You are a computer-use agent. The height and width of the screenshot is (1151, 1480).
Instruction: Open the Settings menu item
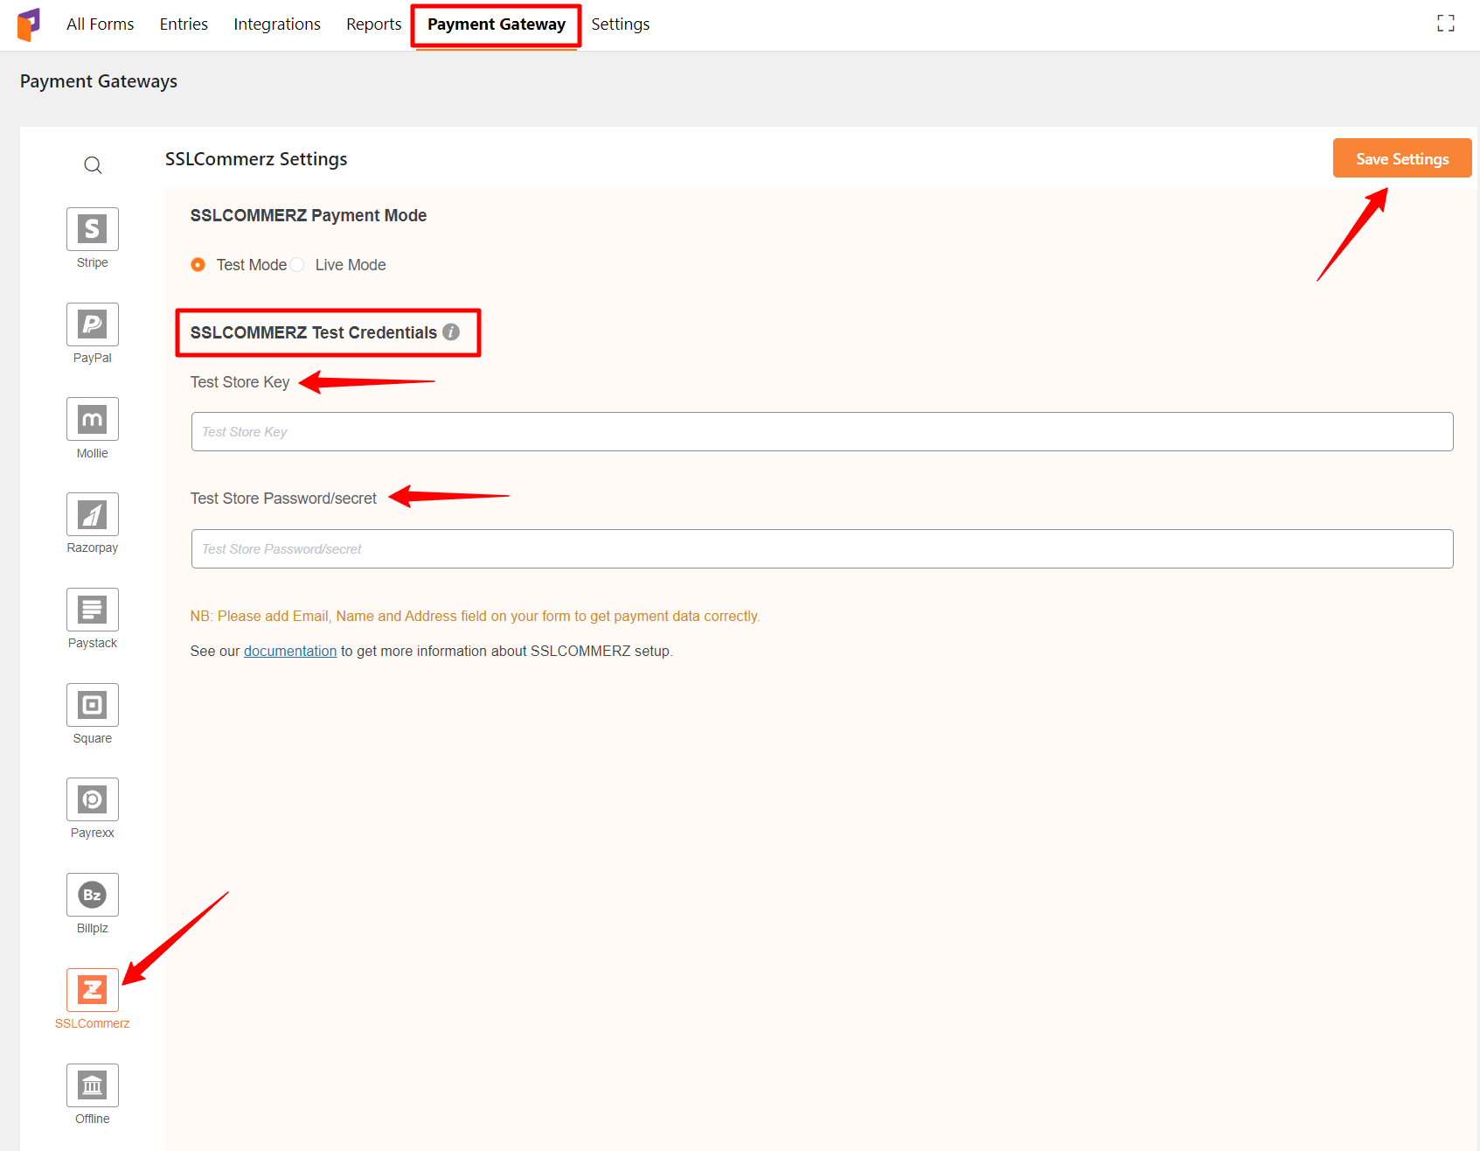pyautogui.click(x=621, y=24)
